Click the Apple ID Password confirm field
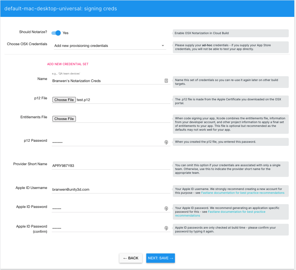 (103, 228)
